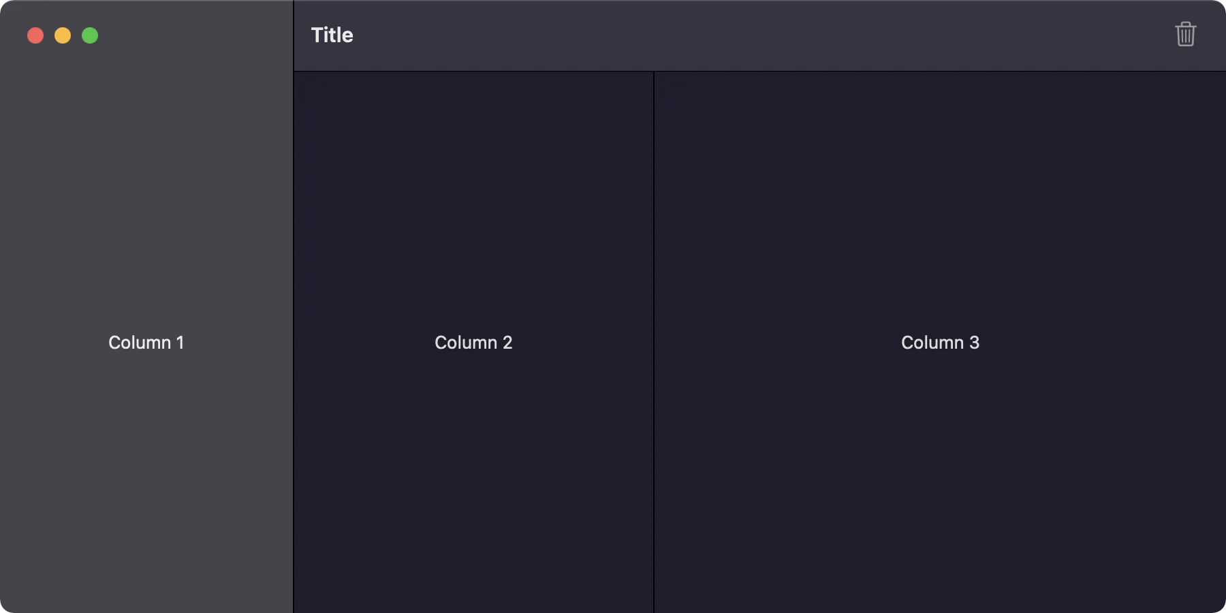Click sidebar title bar right of green button
This screenshot has height=613, width=1226.
[198, 35]
